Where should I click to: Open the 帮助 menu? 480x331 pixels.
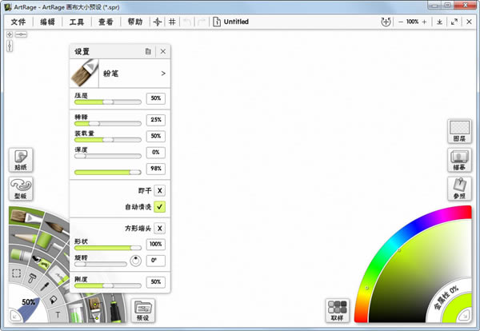[135, 22]
